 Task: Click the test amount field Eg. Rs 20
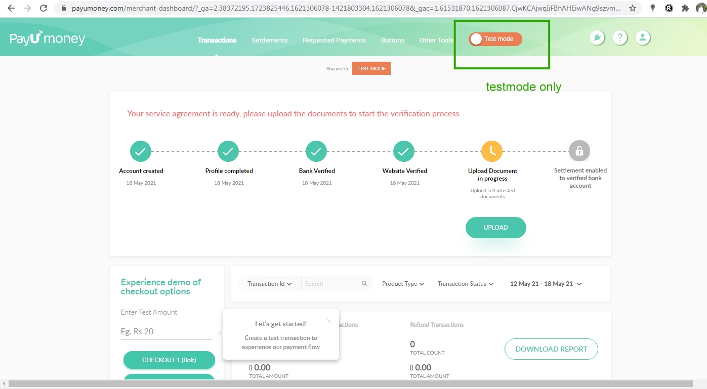pos(167,332)
